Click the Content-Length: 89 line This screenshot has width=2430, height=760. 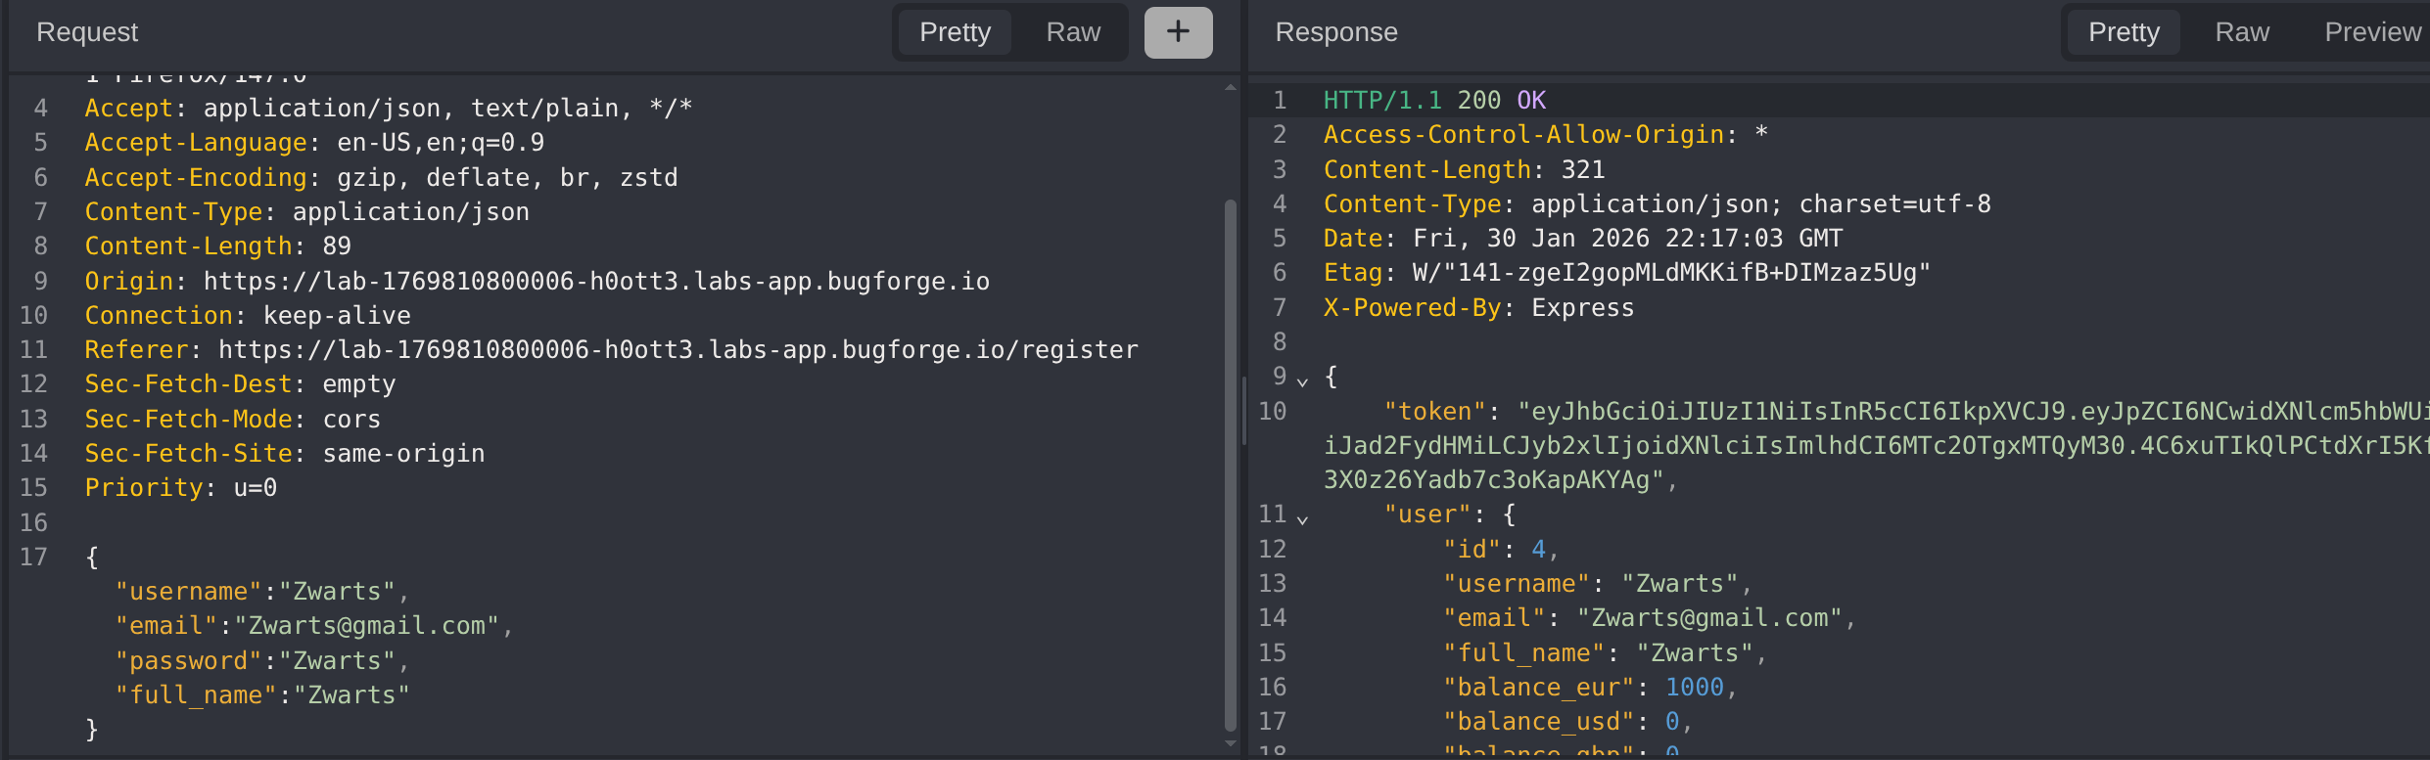click(217, 246)
